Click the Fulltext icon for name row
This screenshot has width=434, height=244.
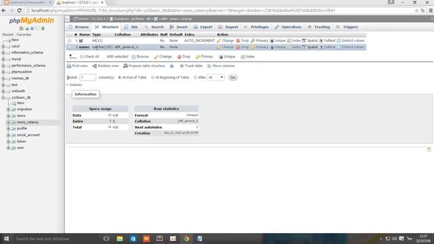pos(321,47)
